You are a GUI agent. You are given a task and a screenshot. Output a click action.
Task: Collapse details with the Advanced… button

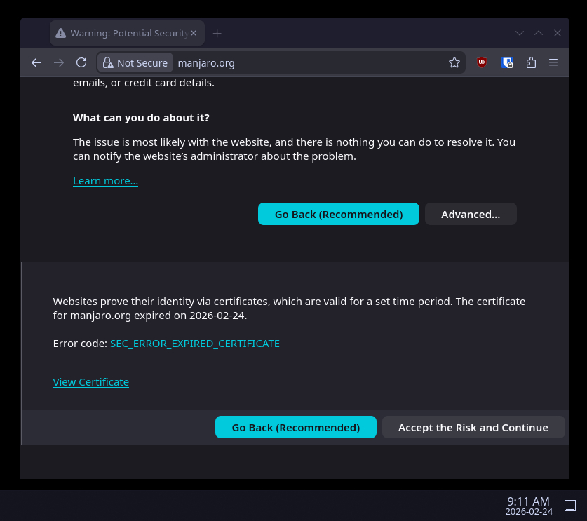coord(471,215)
